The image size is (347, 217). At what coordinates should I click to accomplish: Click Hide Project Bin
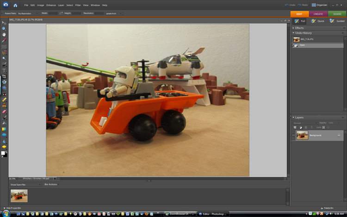[13, 208]
